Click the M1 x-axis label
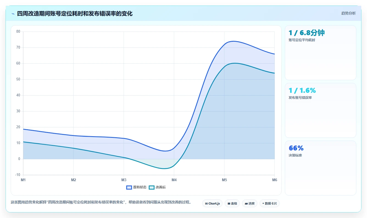Viewport: 367px width, 218px height. [x=23, y=180]
